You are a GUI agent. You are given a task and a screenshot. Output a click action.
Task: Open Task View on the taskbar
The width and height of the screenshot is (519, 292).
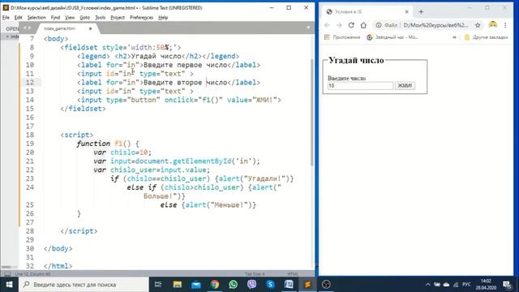[158, 285]
